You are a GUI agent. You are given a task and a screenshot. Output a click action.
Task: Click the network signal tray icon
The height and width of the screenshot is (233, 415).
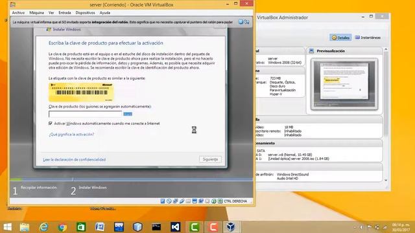(x=385, y=227)
